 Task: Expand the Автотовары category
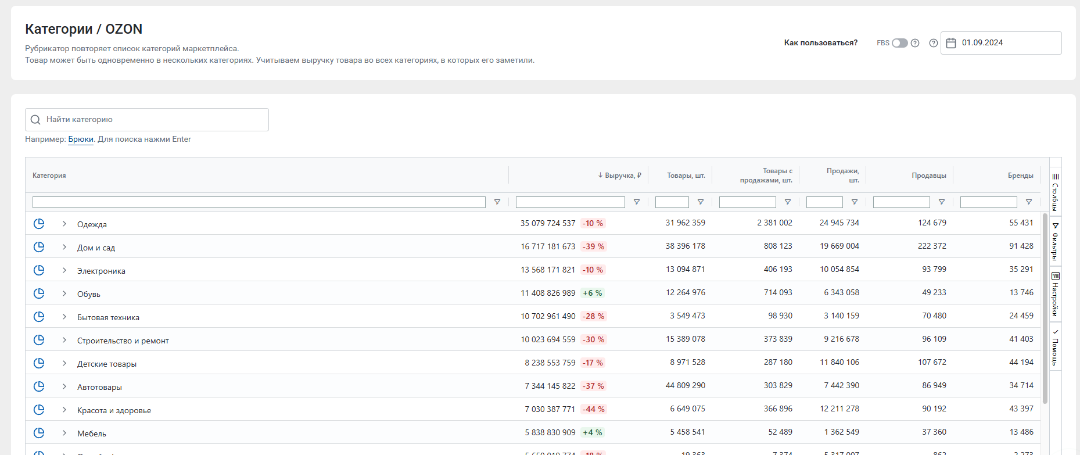(64, 386)
